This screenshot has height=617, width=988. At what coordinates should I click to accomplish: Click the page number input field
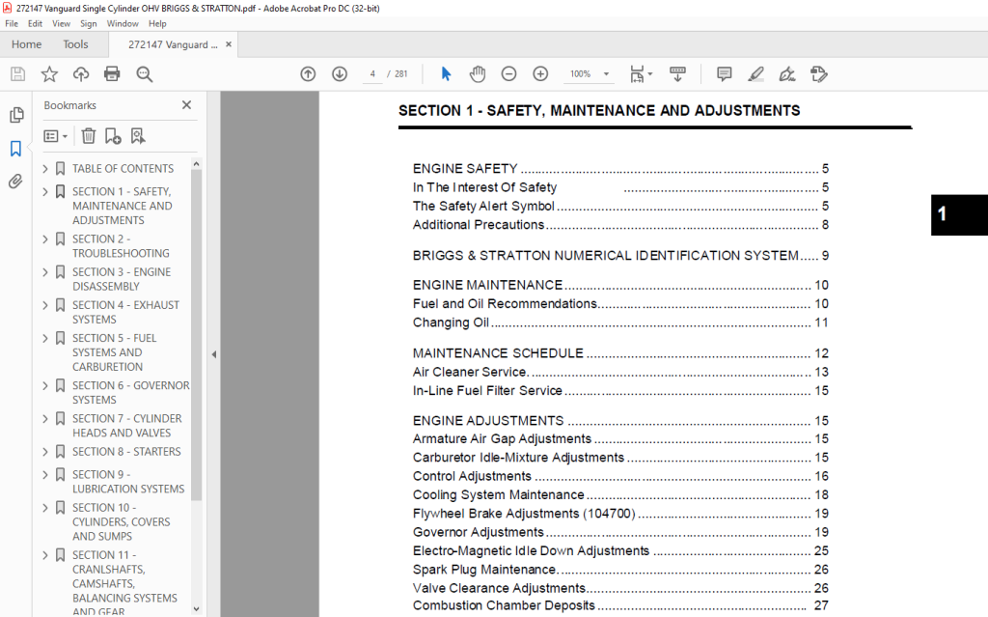pos(372,74)
